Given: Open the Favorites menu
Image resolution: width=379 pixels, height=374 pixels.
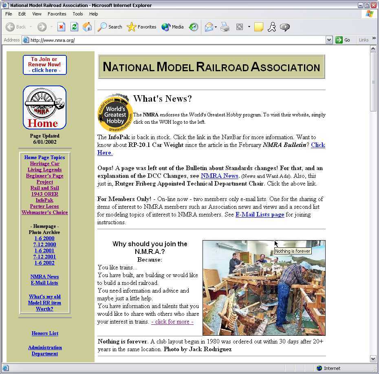Looking at the screenshot, I should click(57, 14).
